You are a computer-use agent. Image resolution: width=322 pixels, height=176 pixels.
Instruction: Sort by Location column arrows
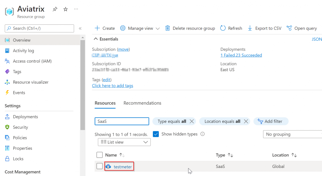[294, 155]
